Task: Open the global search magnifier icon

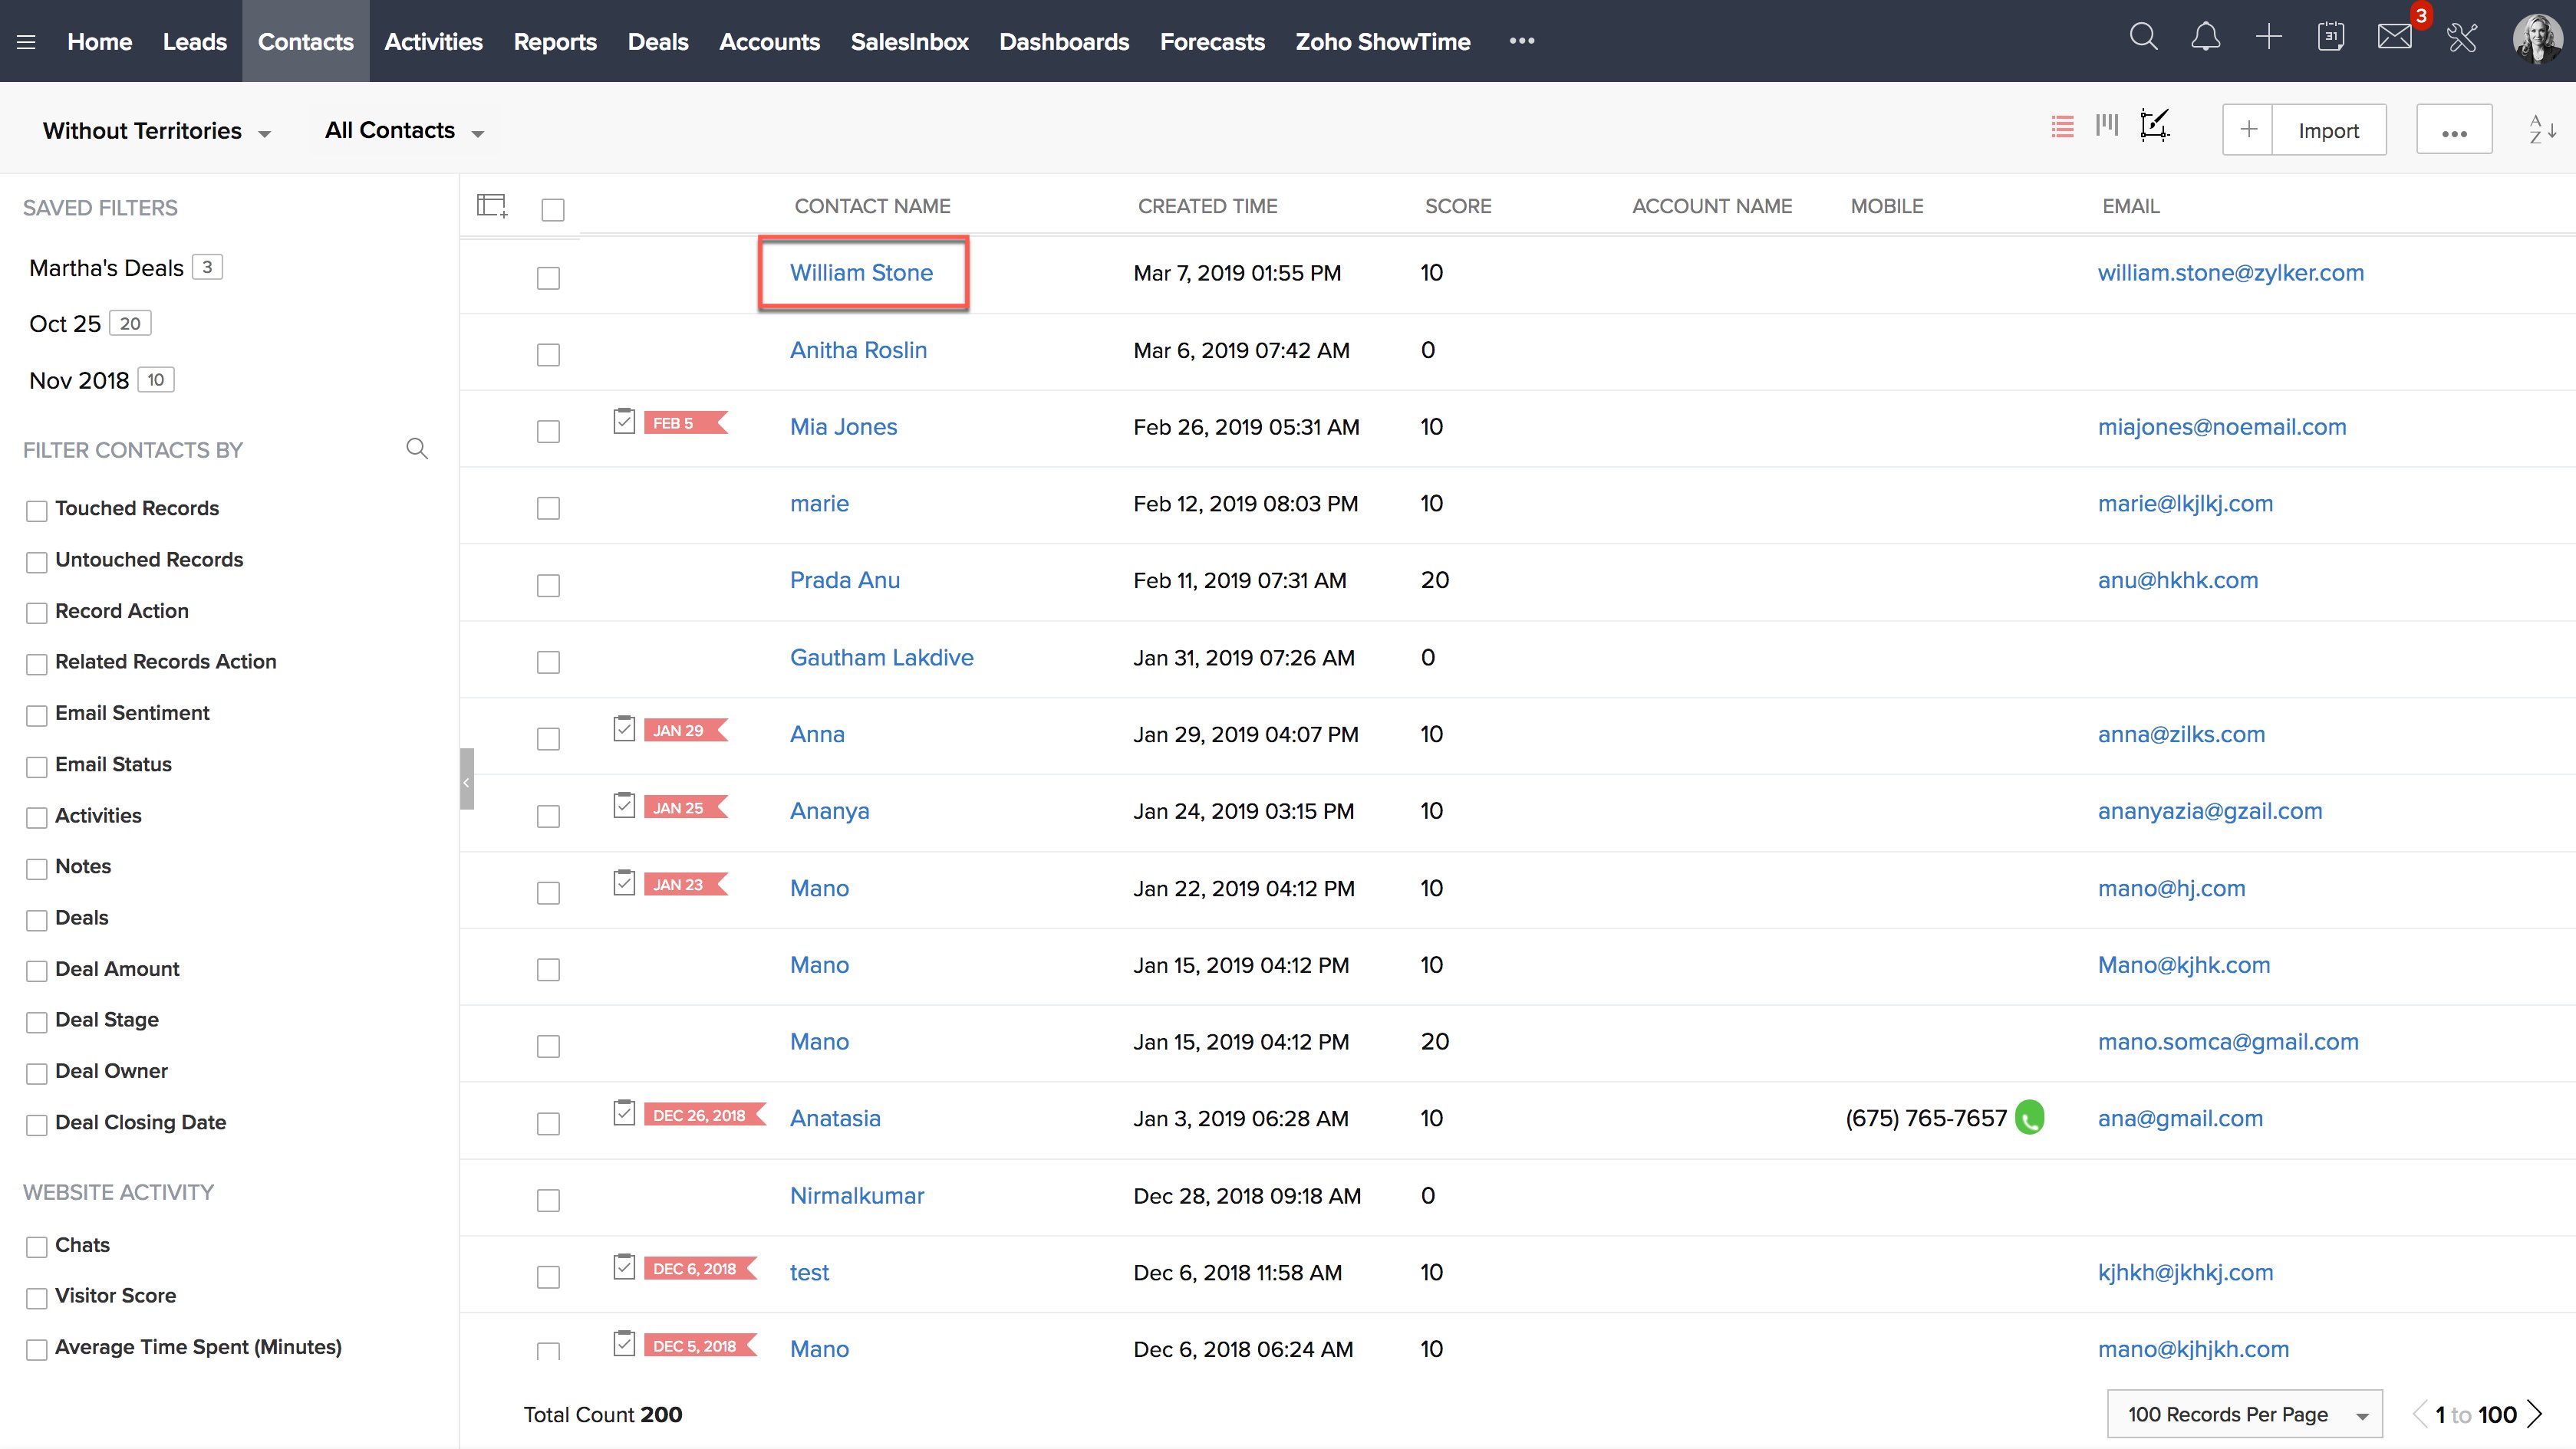Action: (x=2143, y=38)
